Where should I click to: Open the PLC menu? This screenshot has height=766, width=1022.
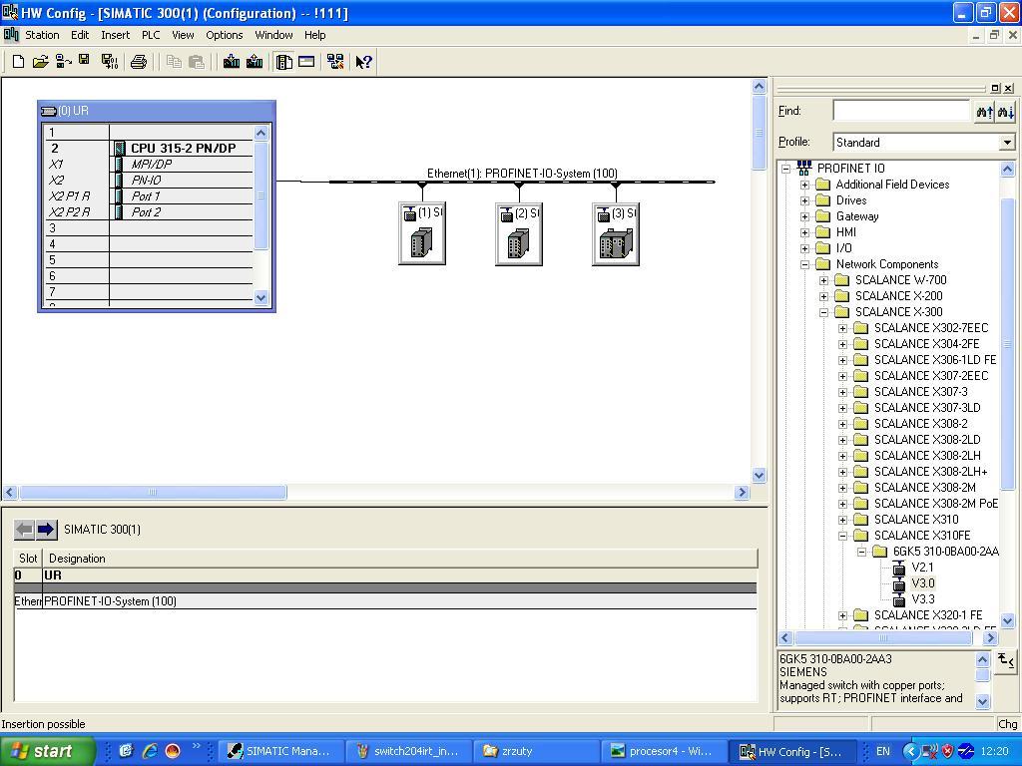(151, 35)
